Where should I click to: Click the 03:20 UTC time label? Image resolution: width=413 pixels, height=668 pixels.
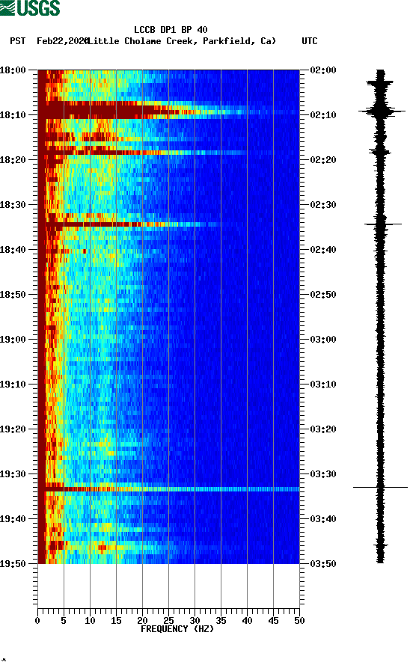point(323,429)
